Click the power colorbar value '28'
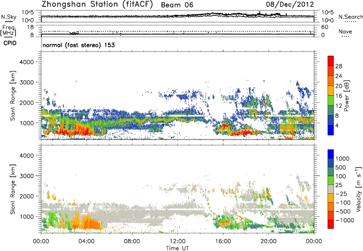The image size is (363, 251). pyautogui.click(x=338, y=66)
